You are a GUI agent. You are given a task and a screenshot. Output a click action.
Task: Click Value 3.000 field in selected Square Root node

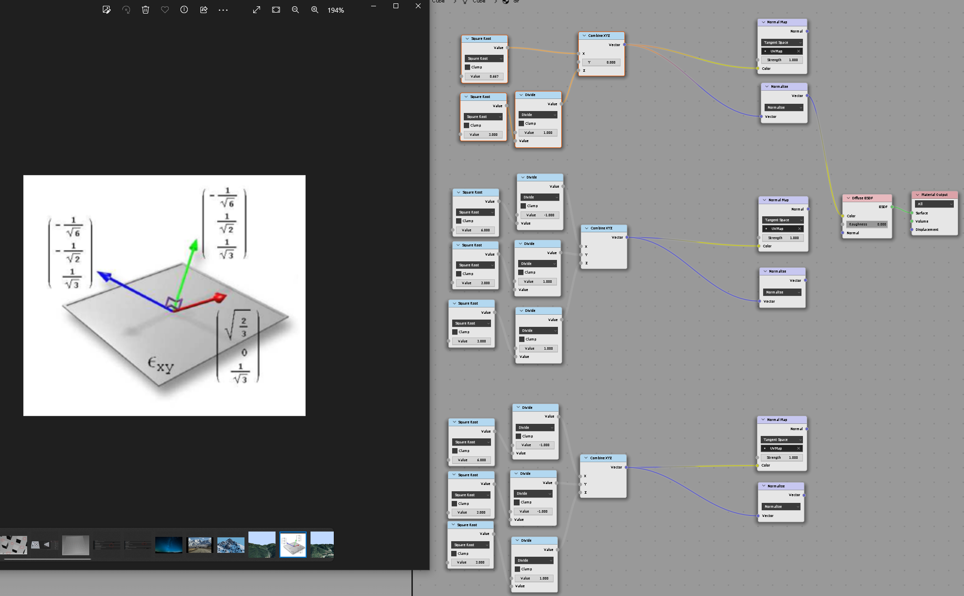click(483, 135)
